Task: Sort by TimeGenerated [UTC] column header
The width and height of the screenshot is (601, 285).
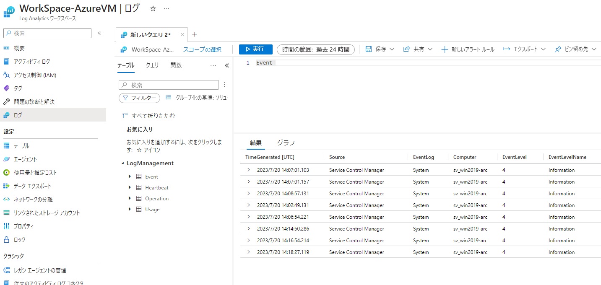Action: tap(270, 157)
